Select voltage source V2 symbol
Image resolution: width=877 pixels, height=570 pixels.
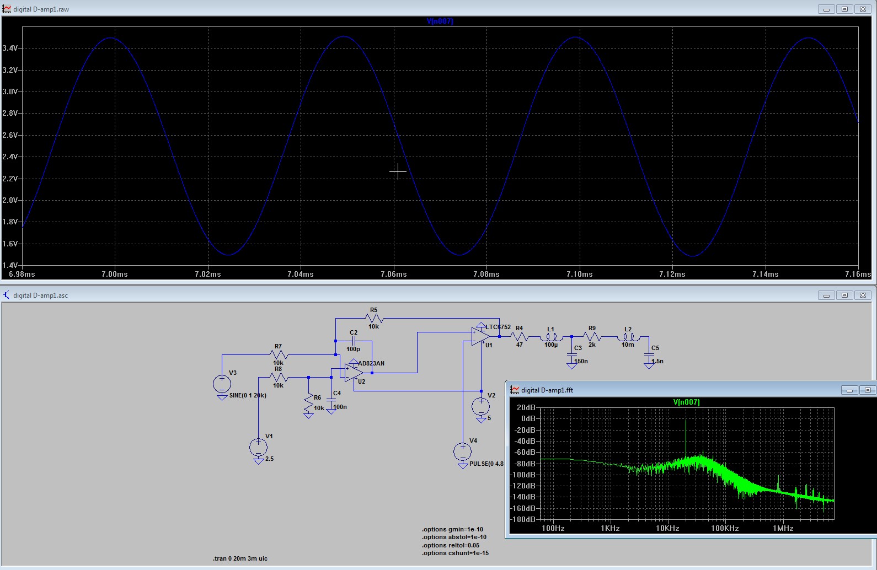[x=481, y=407]
